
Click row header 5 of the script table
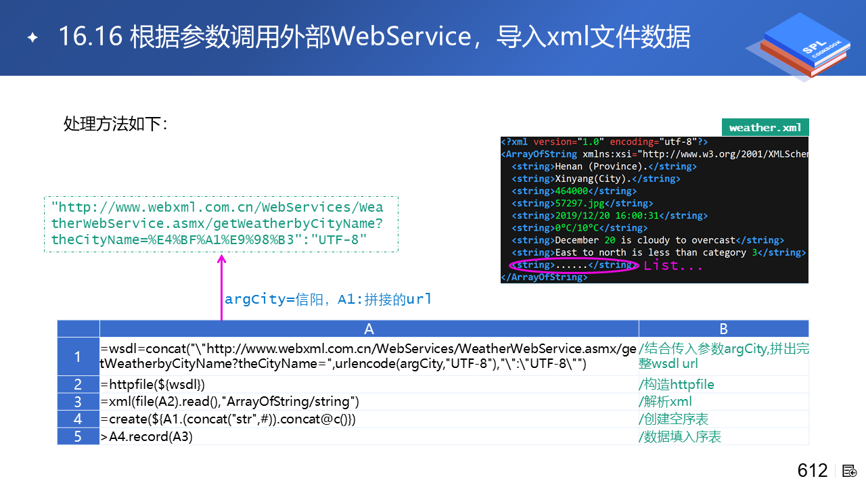tap(78, 436)
